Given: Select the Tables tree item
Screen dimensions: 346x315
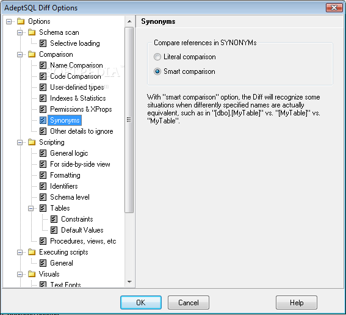Looking at the screenshot, I should click(x=60, y=208).
